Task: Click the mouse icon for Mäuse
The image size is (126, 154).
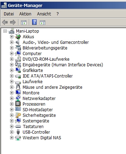Action: coord(18,87)
